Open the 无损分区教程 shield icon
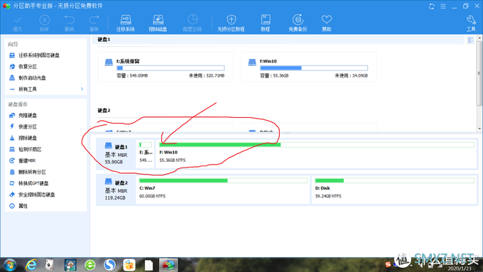Screen dimensions: 483x272 231,23
